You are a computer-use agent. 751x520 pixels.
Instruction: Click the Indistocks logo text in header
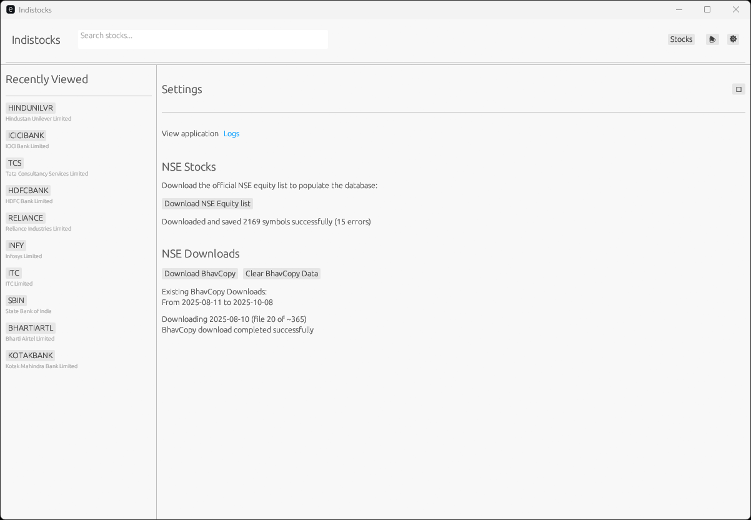click(x=36, y=40)
